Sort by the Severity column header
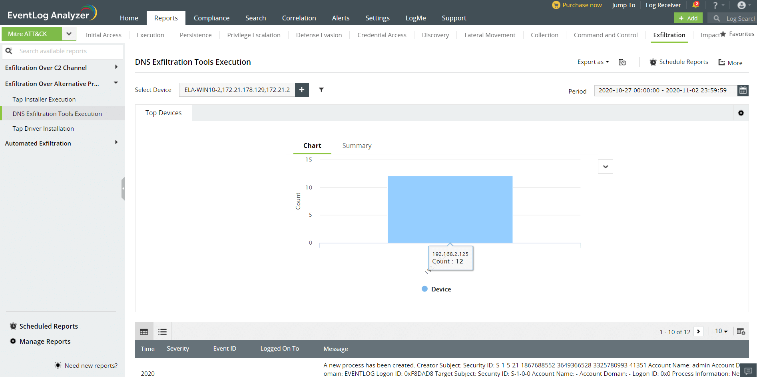Viewport: 757px width, 377px height. tap(178, 349)
